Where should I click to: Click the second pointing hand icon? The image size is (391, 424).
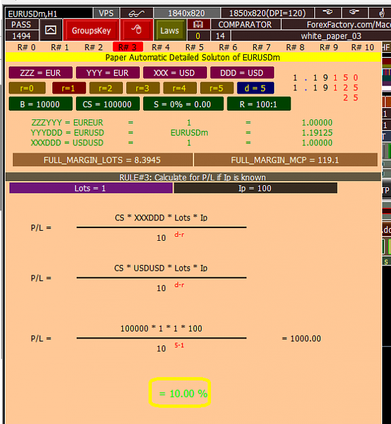(x=354, y=13)
